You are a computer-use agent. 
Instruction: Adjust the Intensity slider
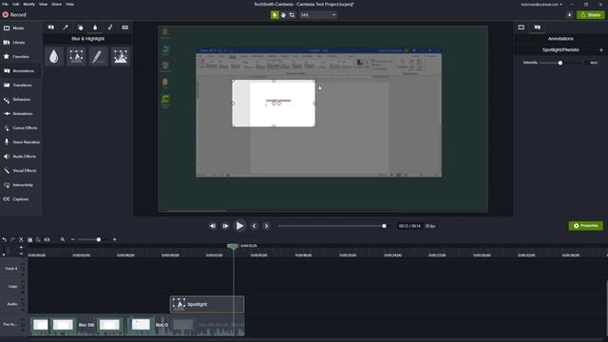(560, 63)
